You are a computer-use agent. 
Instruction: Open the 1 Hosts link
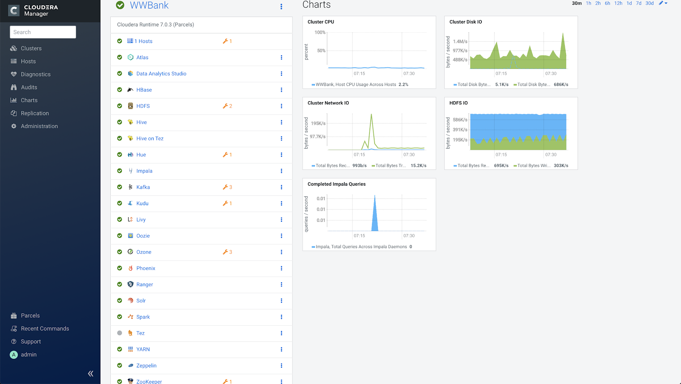[x=144, y=41]
